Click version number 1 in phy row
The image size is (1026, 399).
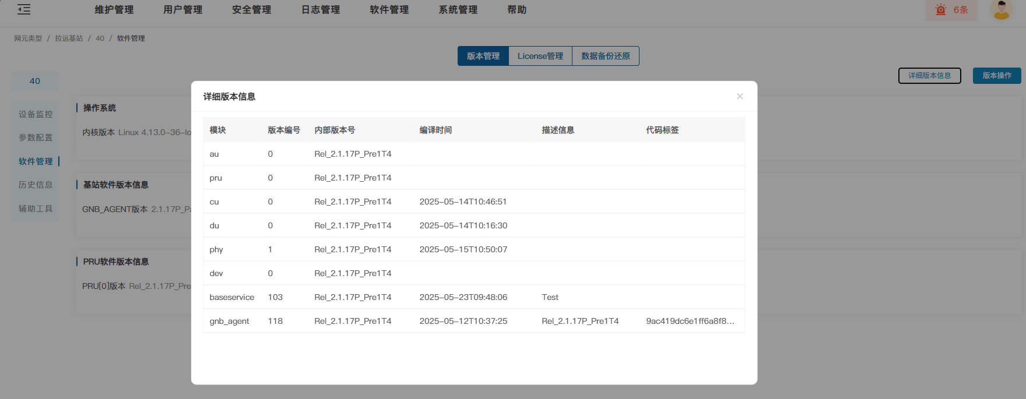click(270, 249)
